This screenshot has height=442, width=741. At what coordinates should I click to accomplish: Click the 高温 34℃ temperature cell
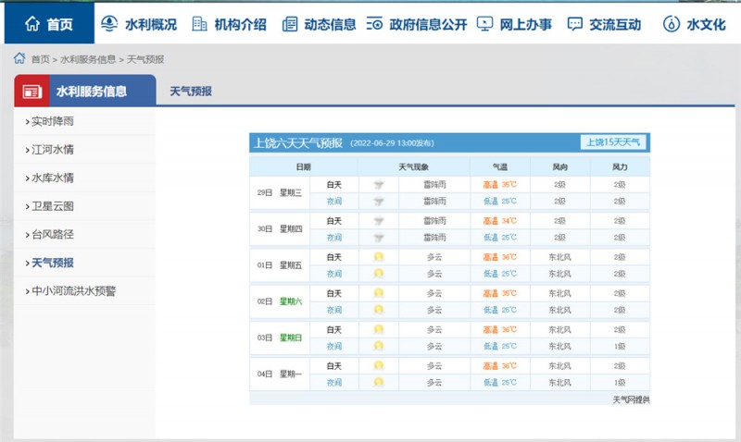500,221
